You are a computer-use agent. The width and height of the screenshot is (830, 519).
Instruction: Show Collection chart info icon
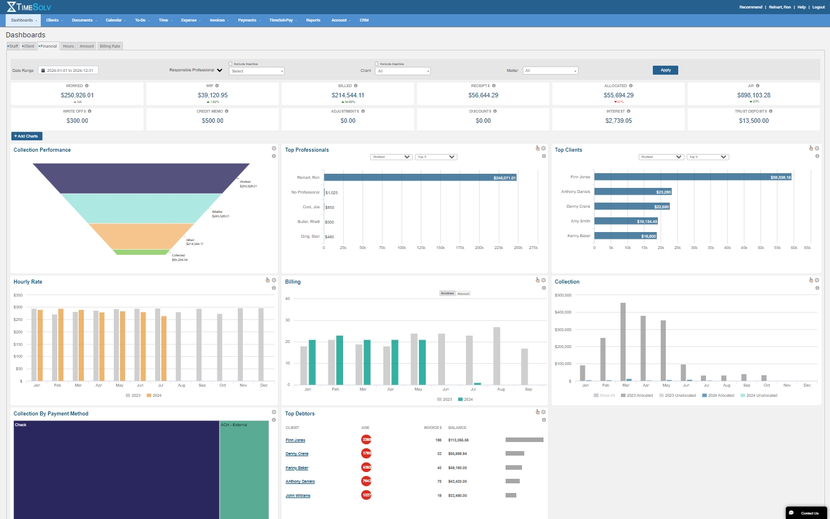coord(817,288)
